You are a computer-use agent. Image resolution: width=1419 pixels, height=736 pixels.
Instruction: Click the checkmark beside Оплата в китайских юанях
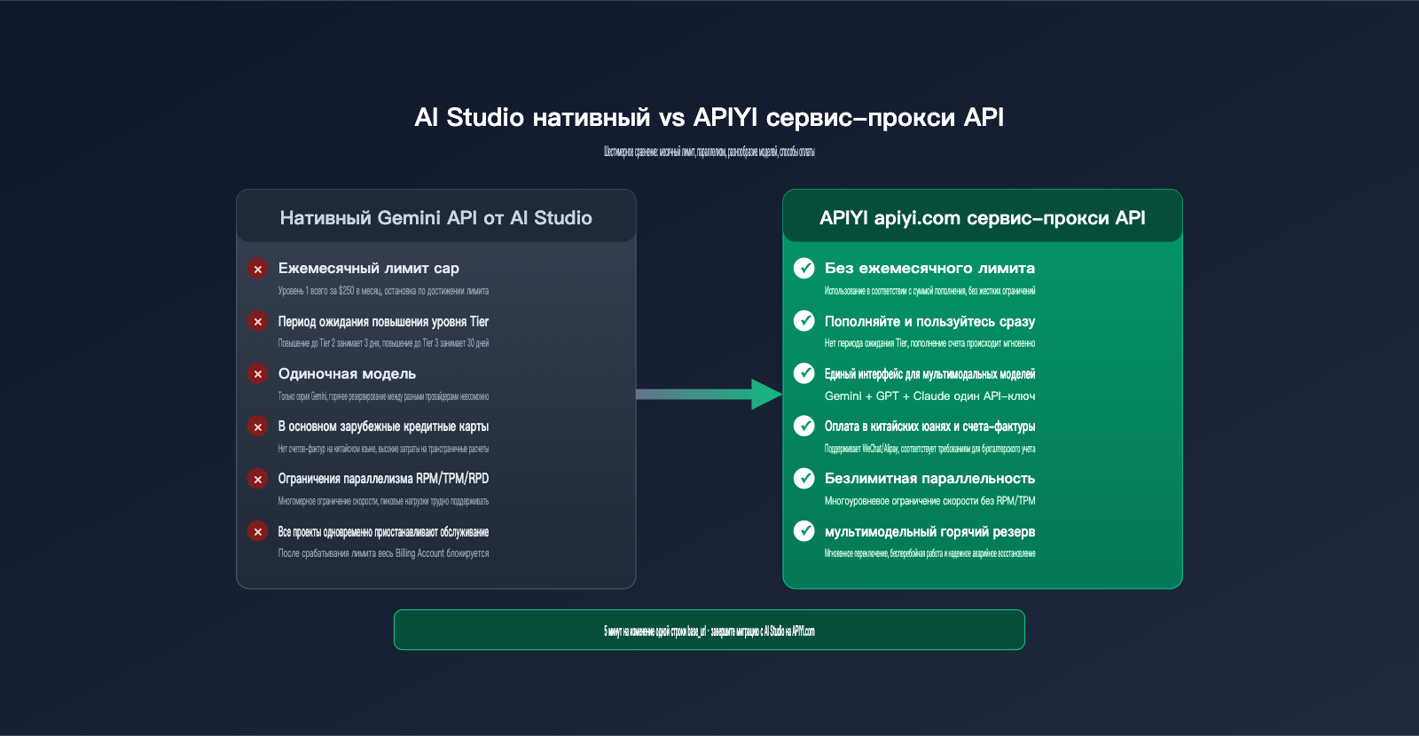[x=804, y=427]
